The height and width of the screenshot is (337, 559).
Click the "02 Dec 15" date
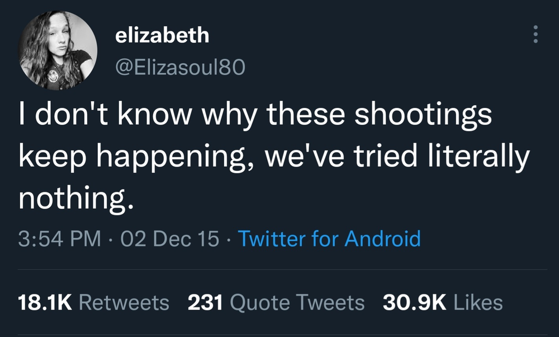[170, 239]
